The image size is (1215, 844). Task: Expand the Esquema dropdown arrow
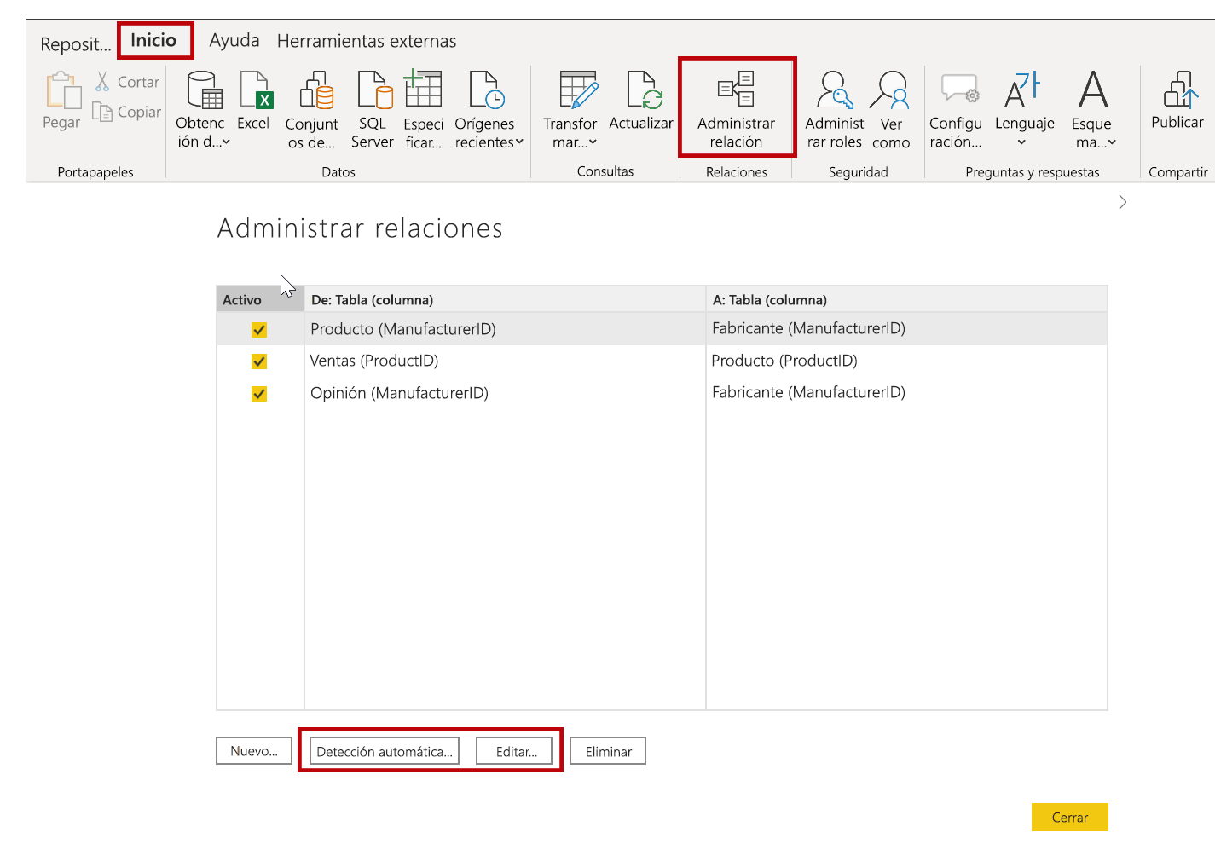pyautogui.click(x=1112, y=142)
